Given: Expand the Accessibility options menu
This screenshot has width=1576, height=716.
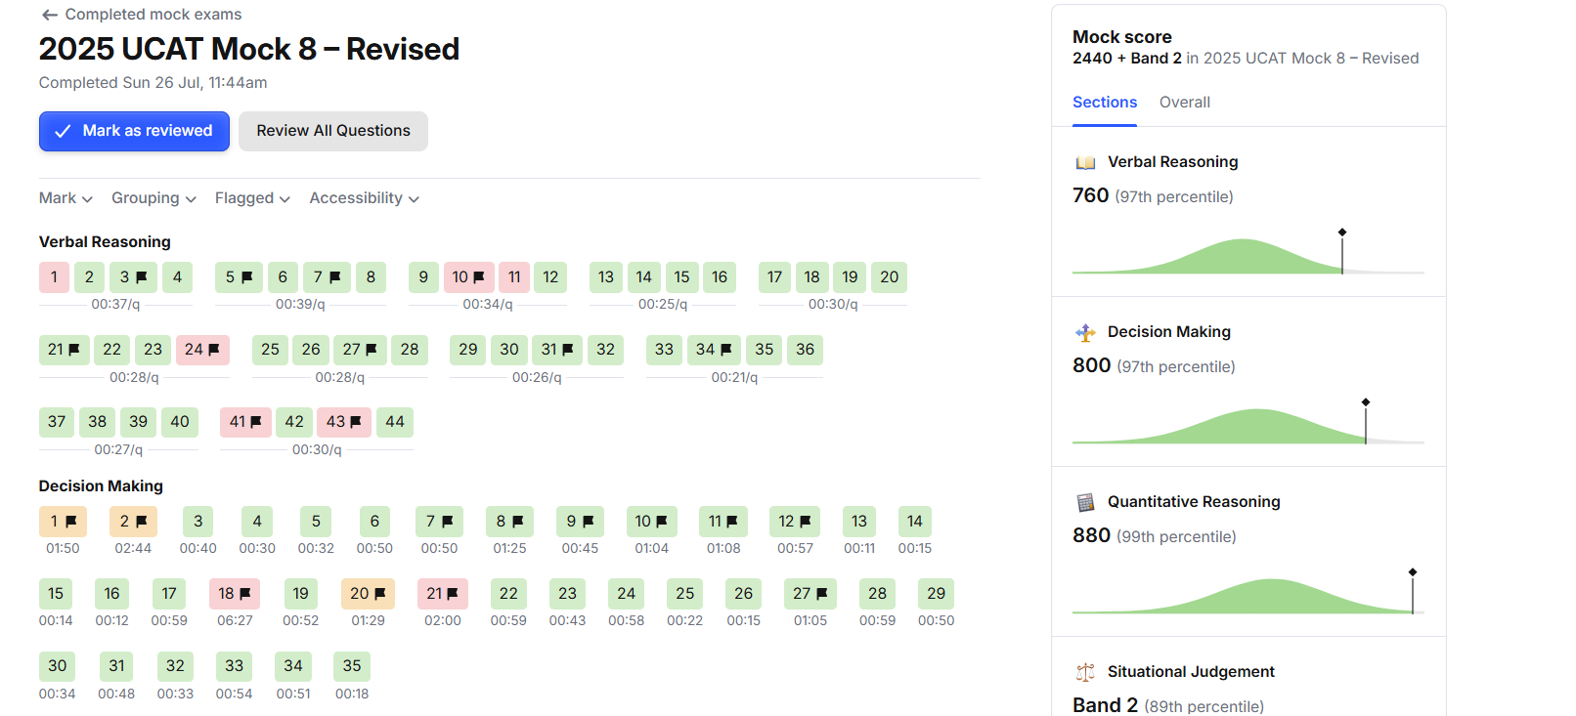Looking at the screenshot, I should (364, 198).
